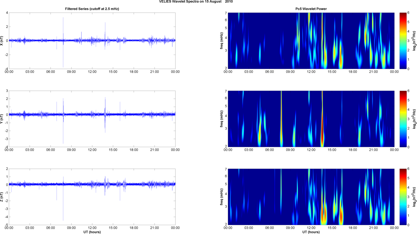Viewport: 417px width, 234px height.
Task: Click the bottom (Z) Pc5 wavelet power spectrum
Action: pos(311,197)
